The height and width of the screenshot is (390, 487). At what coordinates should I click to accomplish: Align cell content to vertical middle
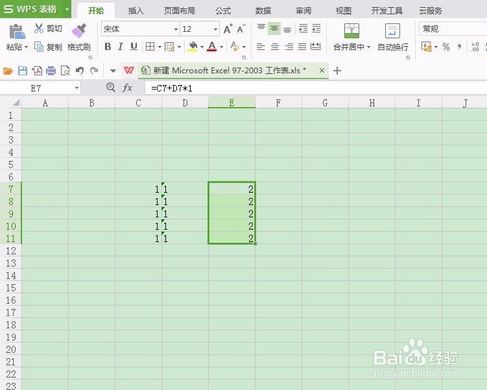tap(274, 29)
